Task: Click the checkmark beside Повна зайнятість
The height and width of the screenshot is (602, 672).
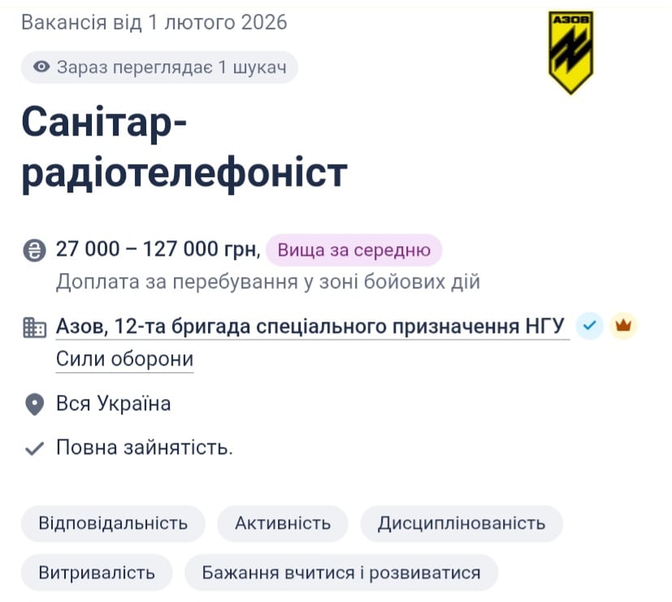Action: tap(33, 446)
